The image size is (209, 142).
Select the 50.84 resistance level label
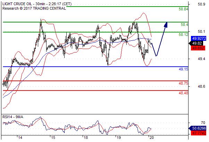(183, 9)
